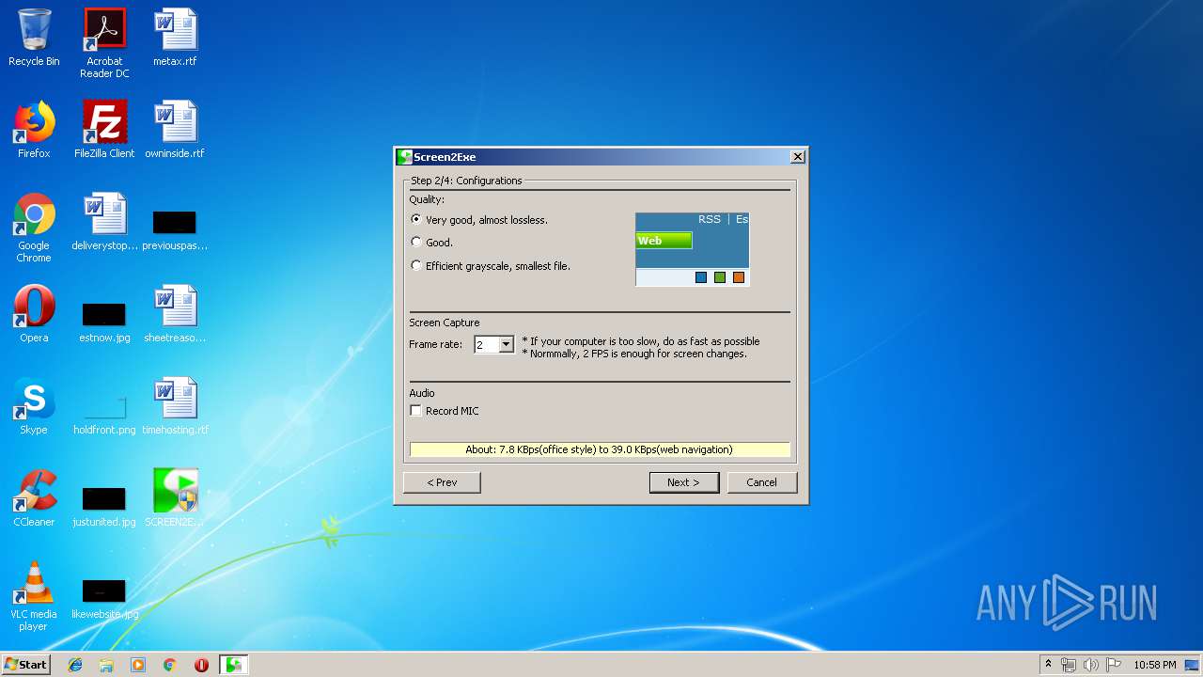Select the deliverystop document icon
The width and height of the screenshot is (1203, 677).
click(x=104, y=222)
